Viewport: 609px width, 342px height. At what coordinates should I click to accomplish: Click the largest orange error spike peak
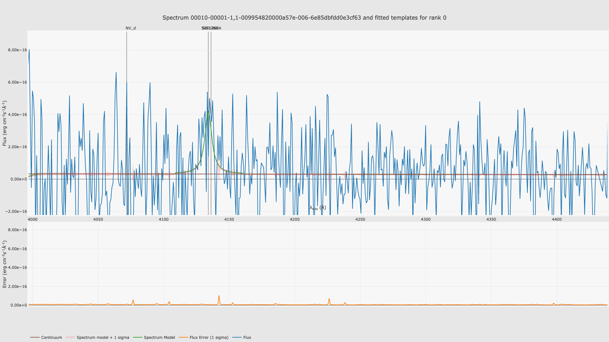pos(219,296)
